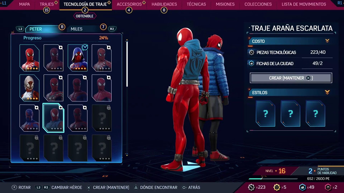Select the second unknown style card
The height and width of the screenshot is (193, 344).
point(291,113)
